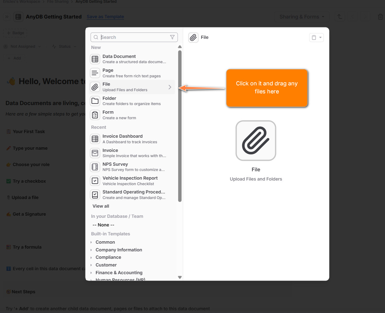The width and height of the screenshot is (385, 313).
Task: Click the Folder icon in New section
Action: (x=95, y=101)
